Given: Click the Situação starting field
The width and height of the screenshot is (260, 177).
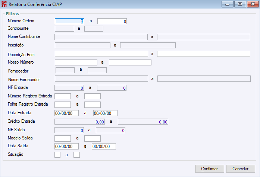Looking at the screenshot, I should coord(57,155).
